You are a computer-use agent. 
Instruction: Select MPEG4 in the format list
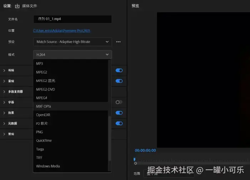71,98
